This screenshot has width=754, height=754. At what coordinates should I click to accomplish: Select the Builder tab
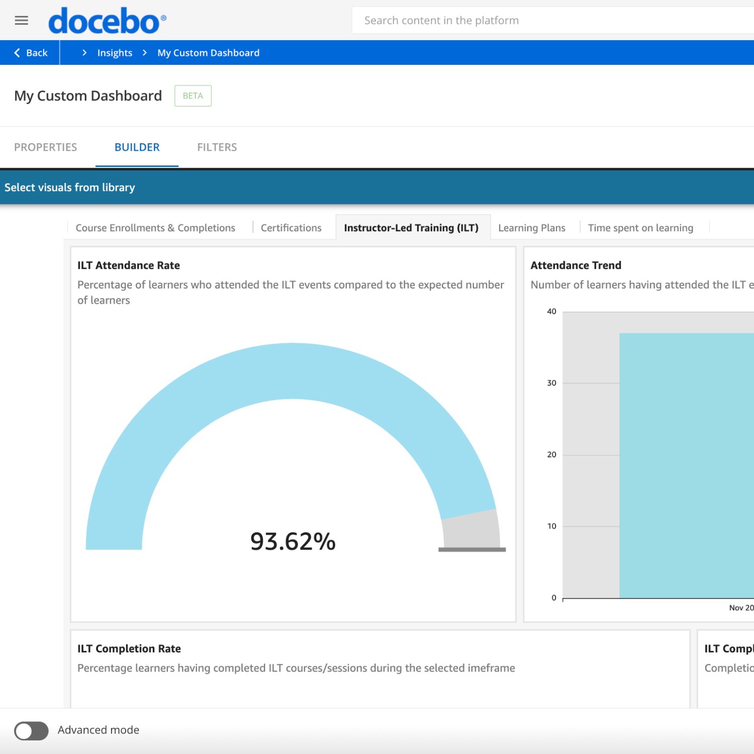click(137, 147)
